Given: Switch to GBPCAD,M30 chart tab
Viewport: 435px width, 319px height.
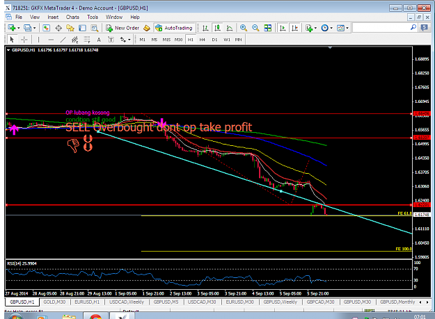Looking at the screenshot, I should pos(320,302).
